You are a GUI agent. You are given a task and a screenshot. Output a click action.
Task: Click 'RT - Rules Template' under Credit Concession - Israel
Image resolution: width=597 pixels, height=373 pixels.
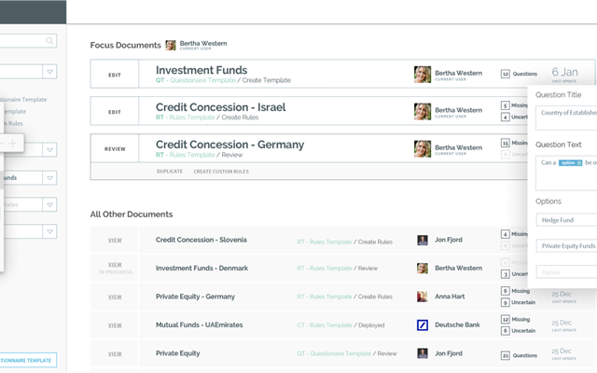186,117
